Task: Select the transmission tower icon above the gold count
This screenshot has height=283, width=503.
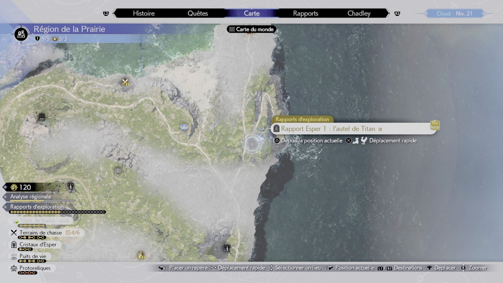Action: point(70,187)
